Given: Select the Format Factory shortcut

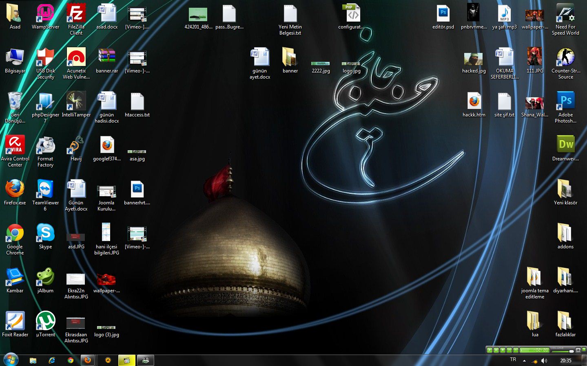Looking at the screenshot, I should [45, 151].
